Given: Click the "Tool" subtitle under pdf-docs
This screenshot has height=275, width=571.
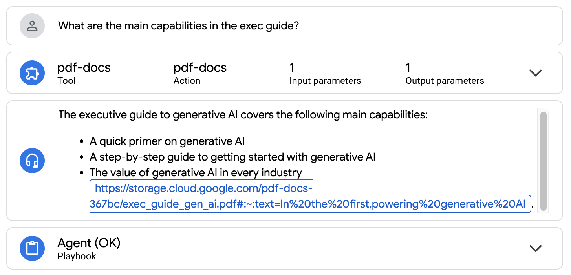Looking at the screenshot, I should (66, 81).
